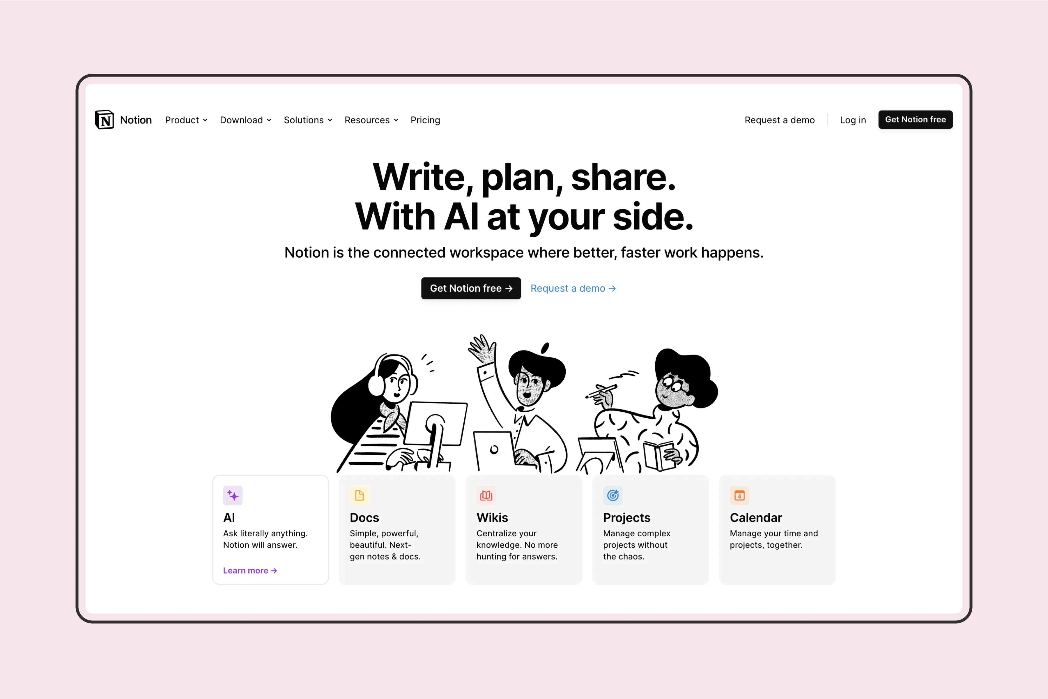Expand the Solutions dropdown menu
The image size is (1048, 699).
click(x=308, y=120)
